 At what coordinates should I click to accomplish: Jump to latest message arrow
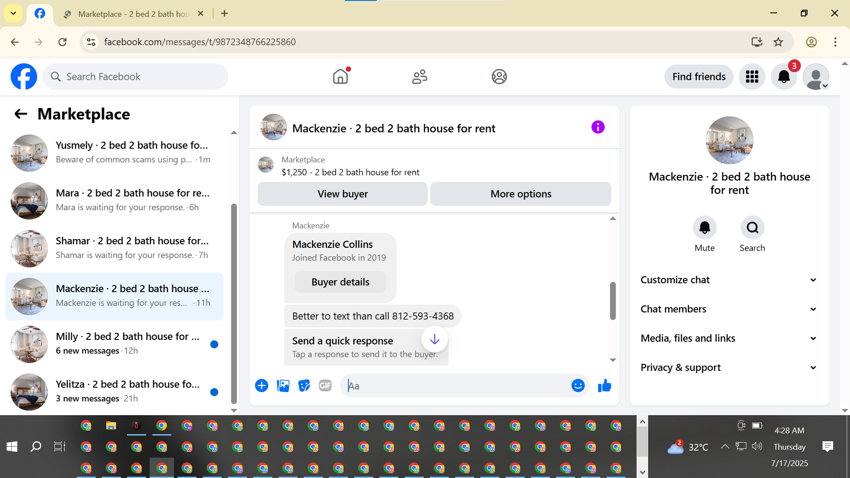point(434,339)
